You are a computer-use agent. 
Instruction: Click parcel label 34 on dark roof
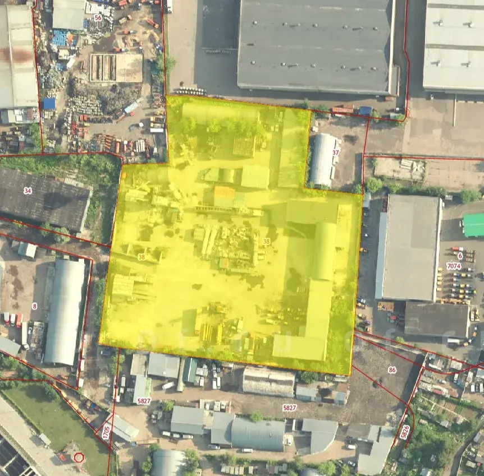coord(28,191)
